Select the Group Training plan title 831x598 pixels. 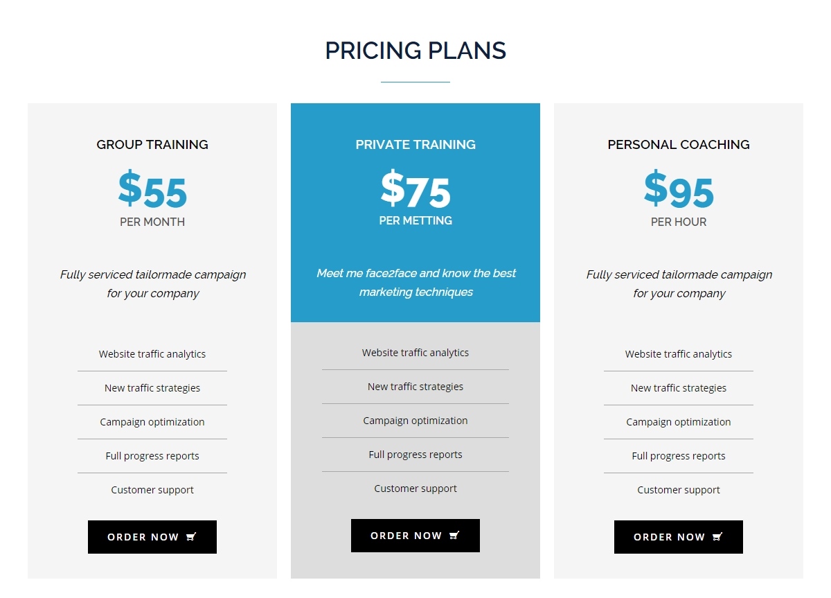click(x=152, y=145)
